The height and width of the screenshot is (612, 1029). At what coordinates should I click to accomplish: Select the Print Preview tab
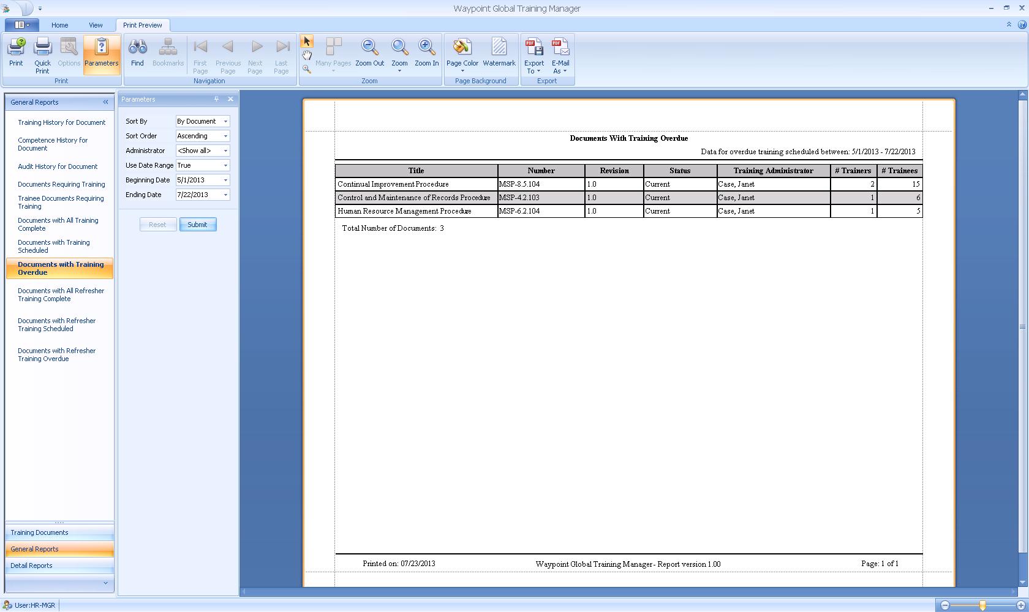tap(142, 25)
